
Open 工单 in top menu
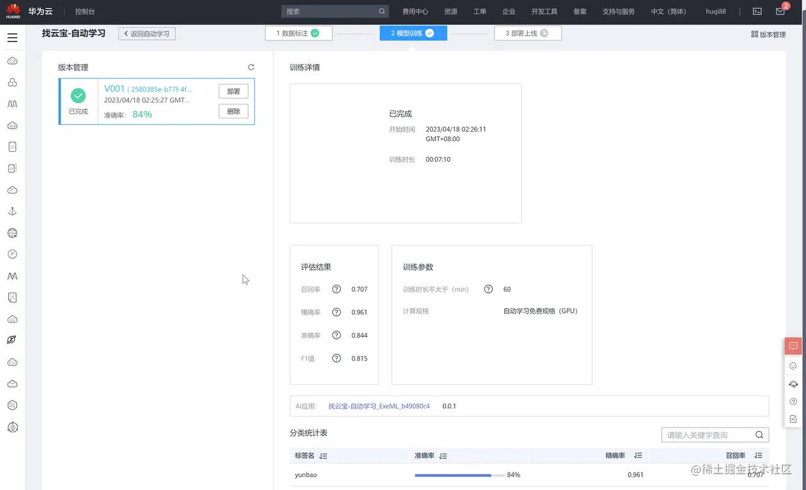pyautogui.click(x=480, y=11)
